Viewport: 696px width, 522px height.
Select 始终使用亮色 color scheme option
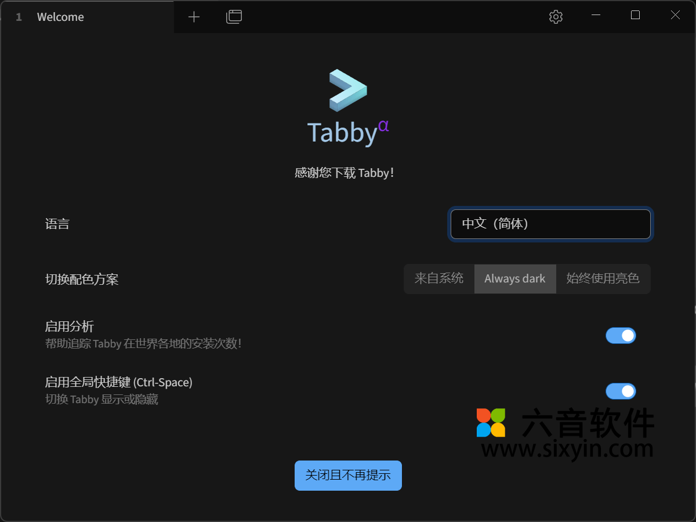point(603,278)
